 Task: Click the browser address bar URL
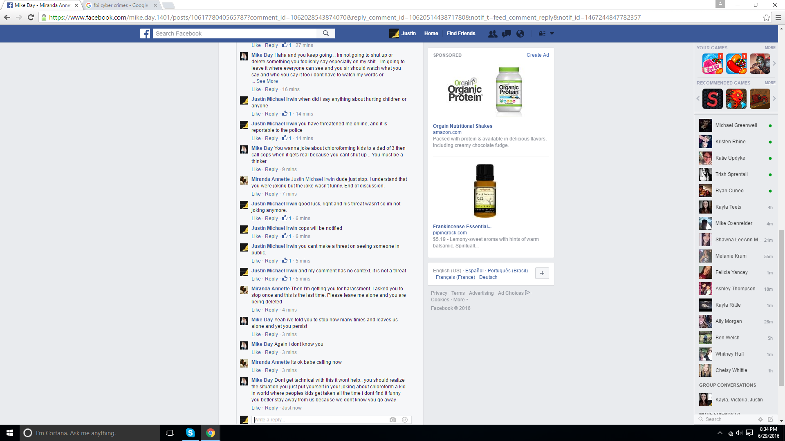[345, 18]
